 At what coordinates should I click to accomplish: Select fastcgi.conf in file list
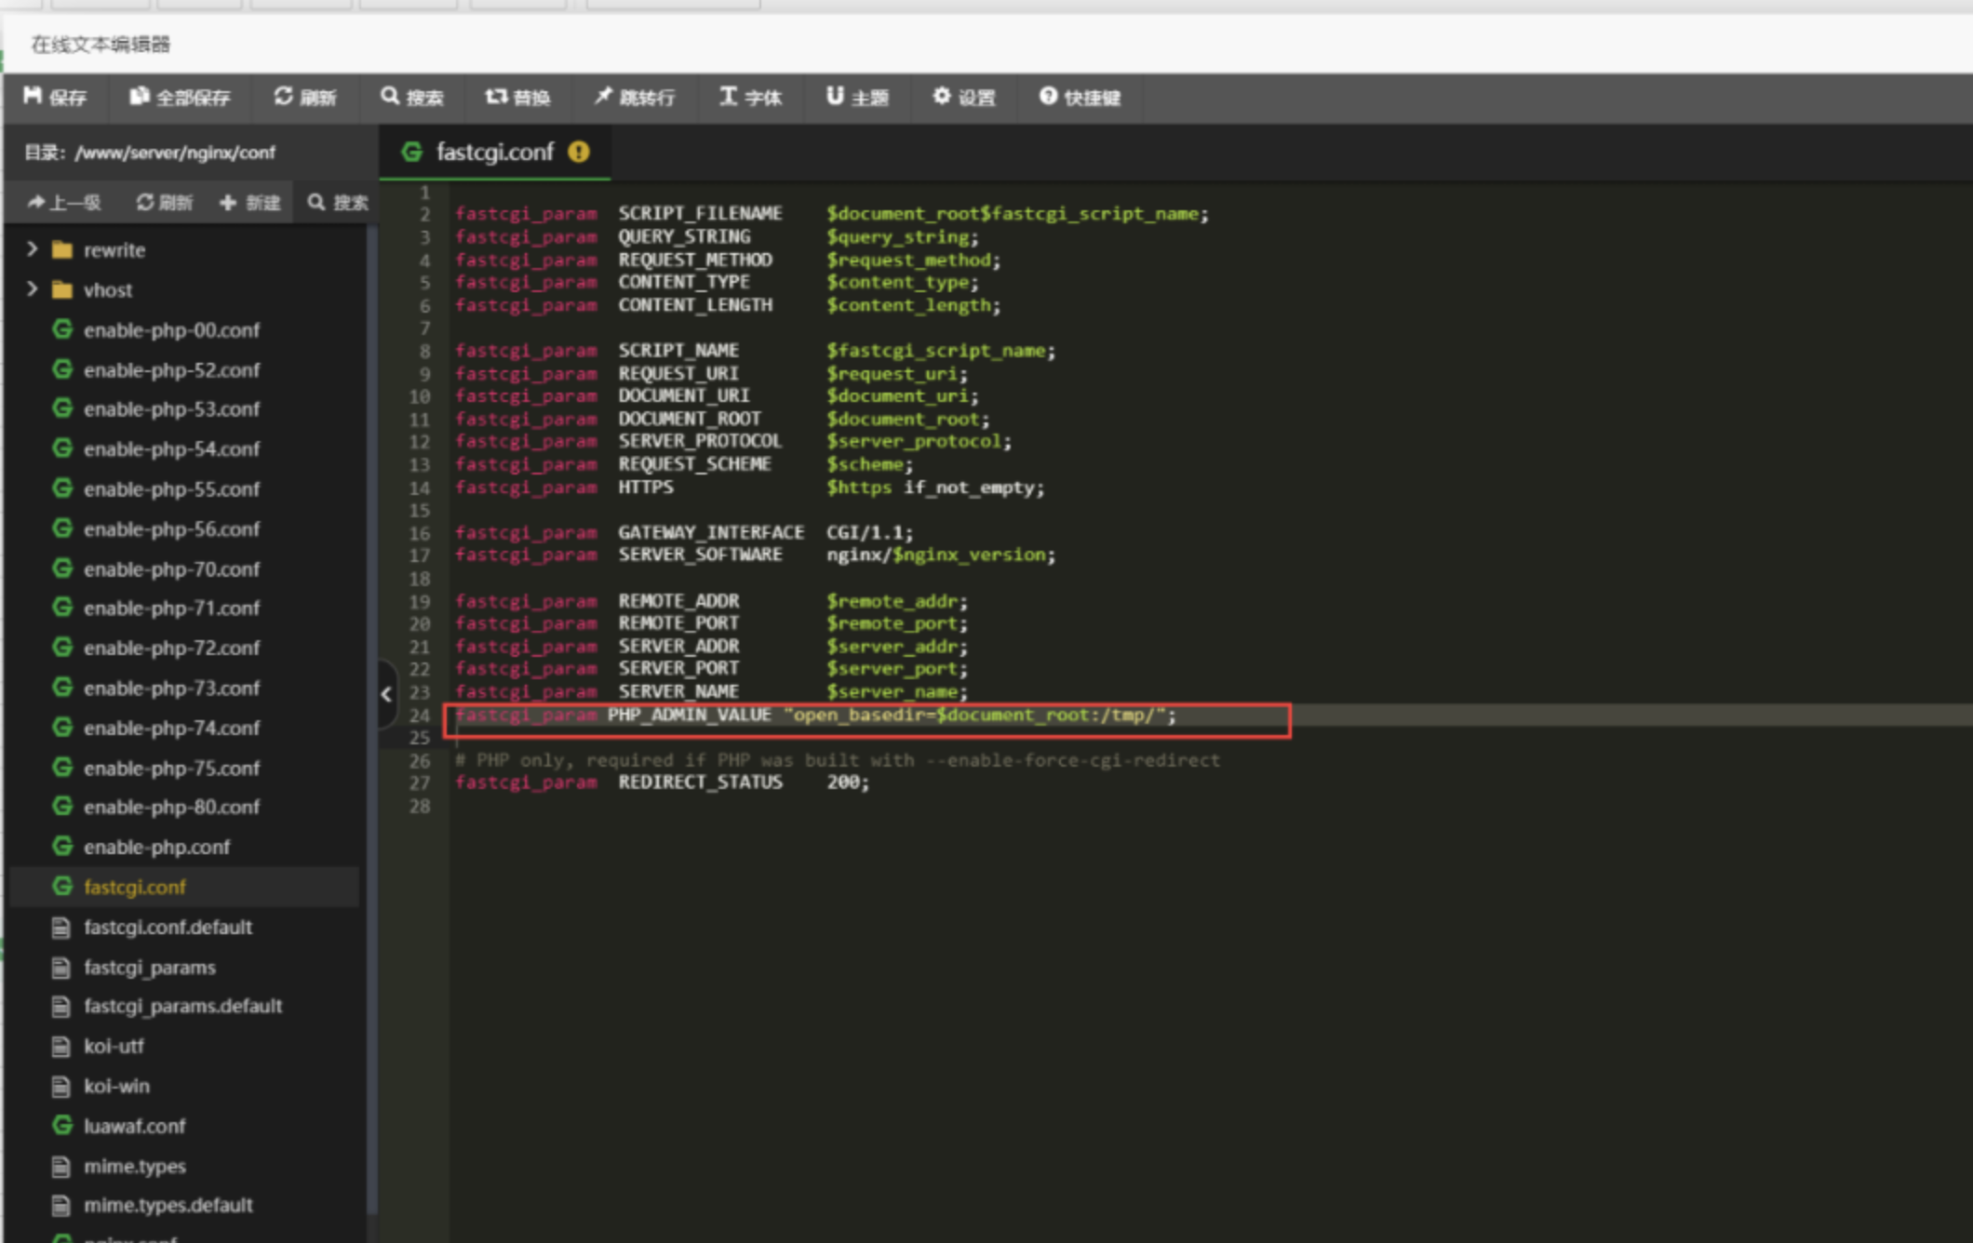[x=135, y=888]
